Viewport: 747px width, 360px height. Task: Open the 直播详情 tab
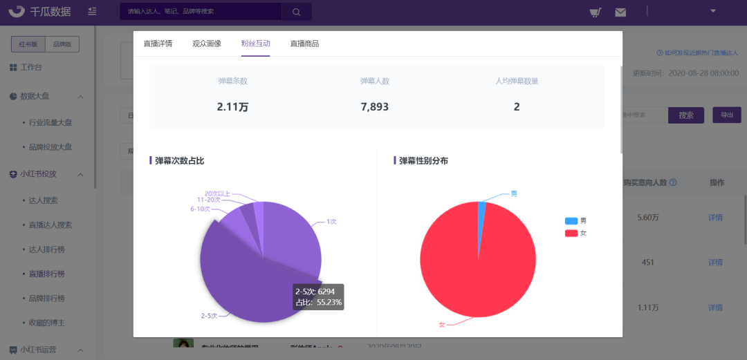tap(158, 44)
